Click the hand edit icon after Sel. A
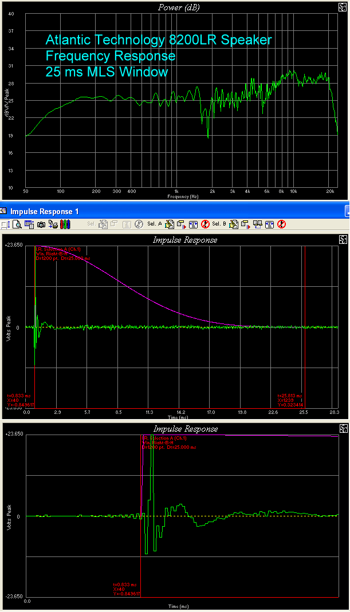The width and height of the screenshot is (350, 612). (170, 224)
